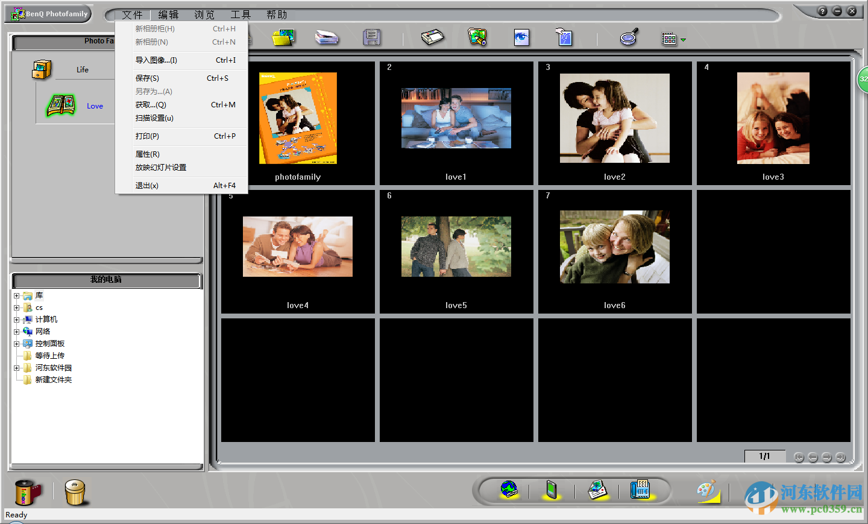Select the magnifier search toolbar icon

pyautogui.click(x=628, y=37)
